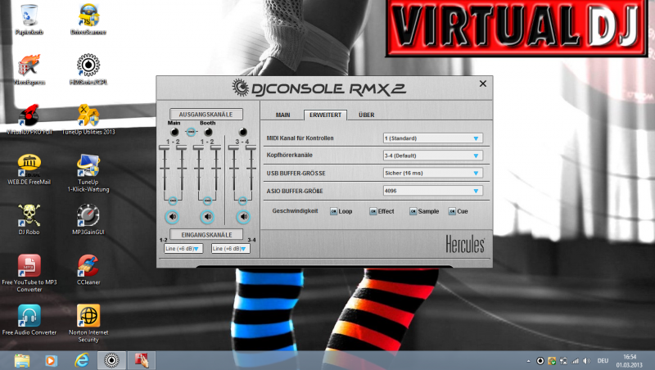Open the red app taskbar button
Image resolution: width=655 pixels, height=370 pixels.
(x=141, y=360)
